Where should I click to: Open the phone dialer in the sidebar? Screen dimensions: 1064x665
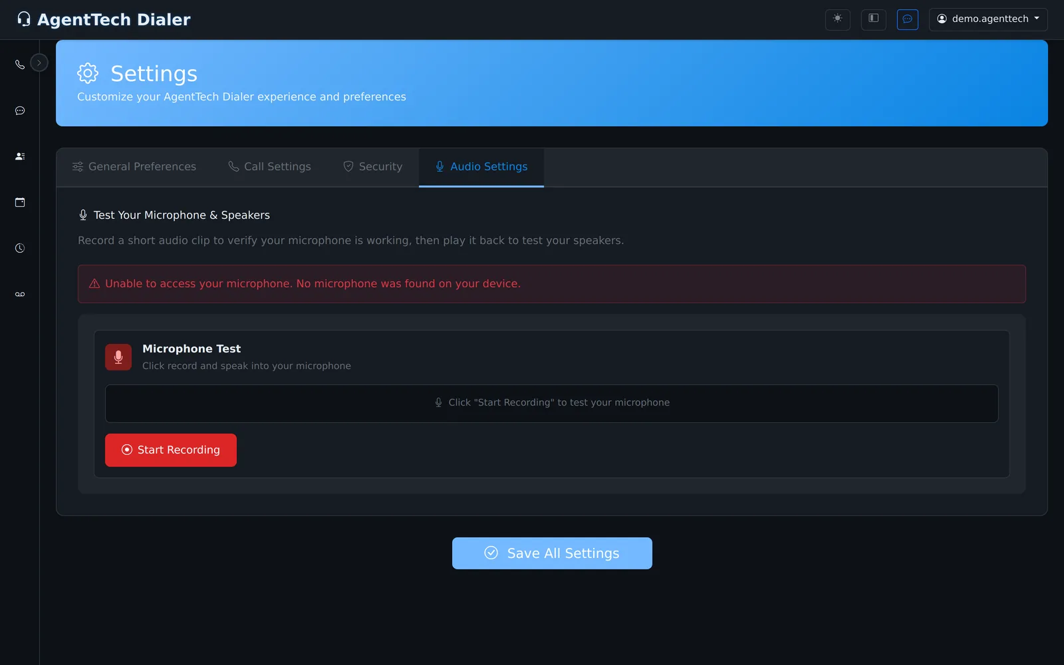coord(20,65)
